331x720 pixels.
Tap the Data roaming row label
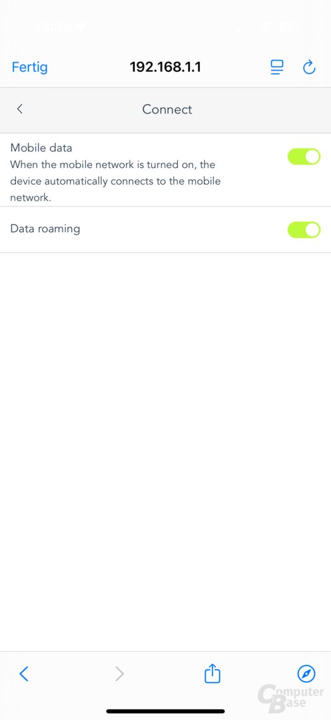(x=45, y=229)
